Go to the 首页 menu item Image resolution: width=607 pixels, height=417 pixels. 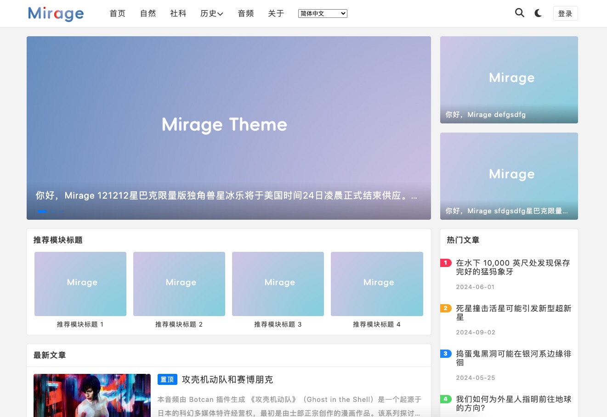(x=117, y=14)
